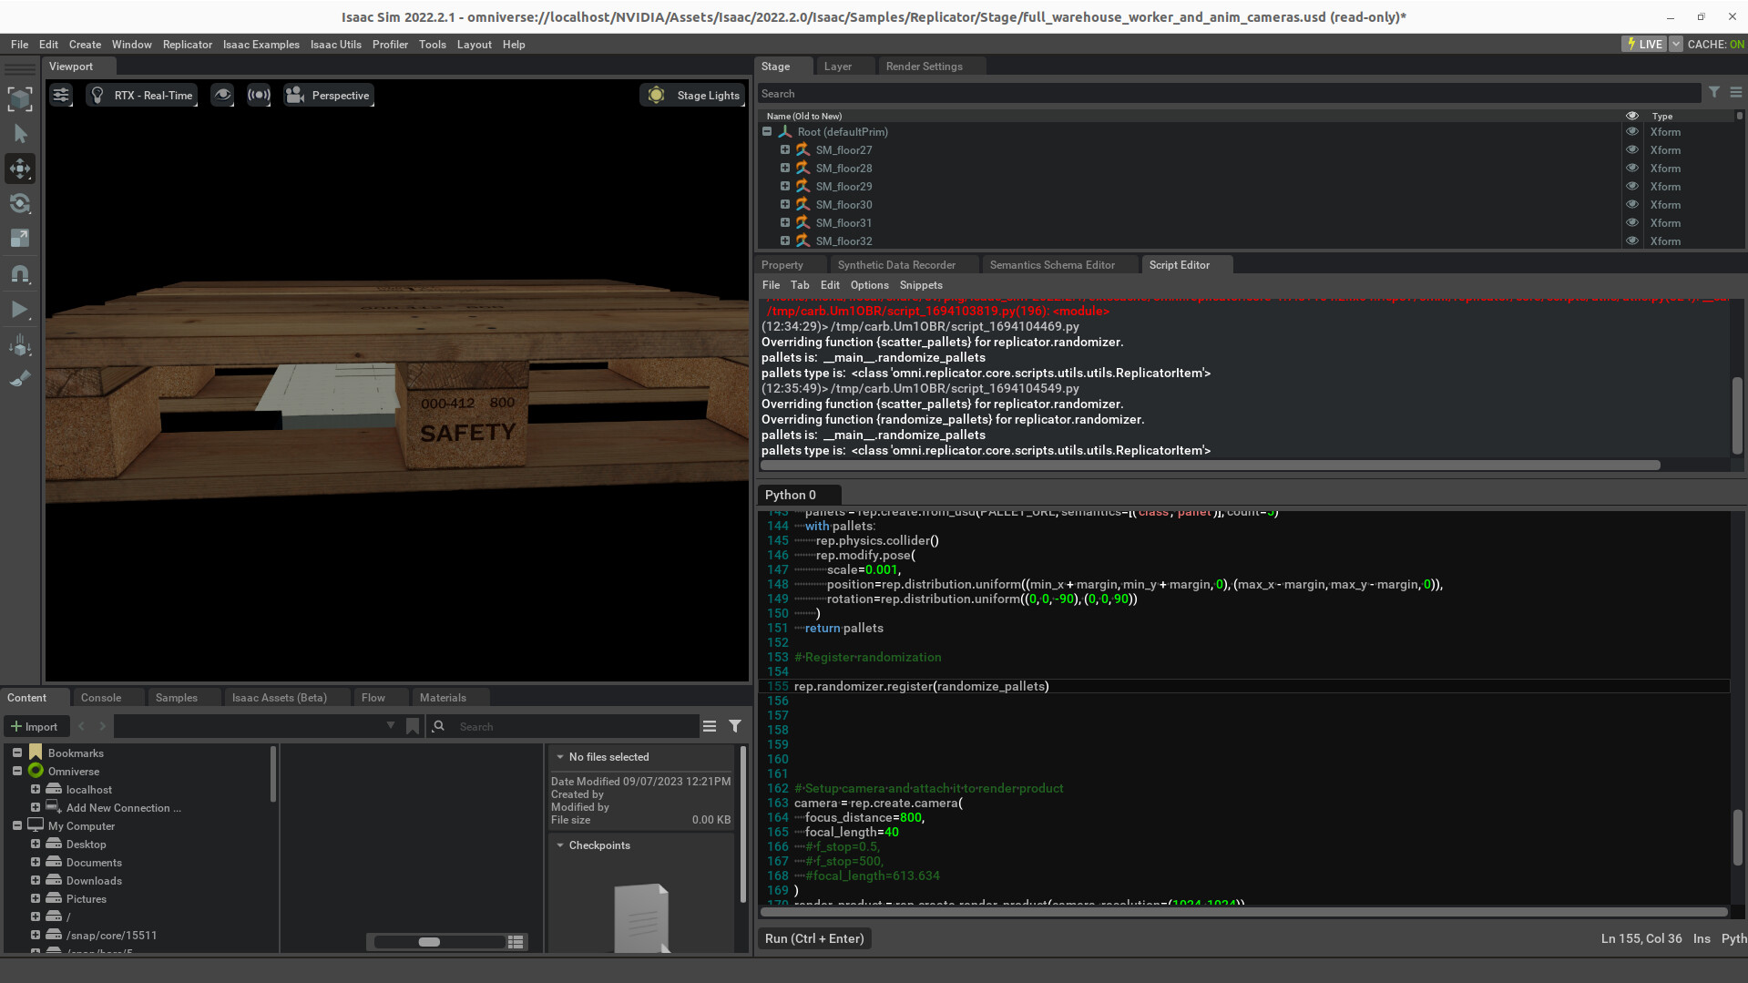Open the Replicator menu
The width and height of the screenshot is (1748, 983).
187,44
